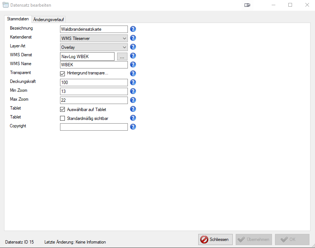The height and width of the screenshot is (248, 315).
Task: Click the help icon next to Min Zoom
Action: [133, 91]
